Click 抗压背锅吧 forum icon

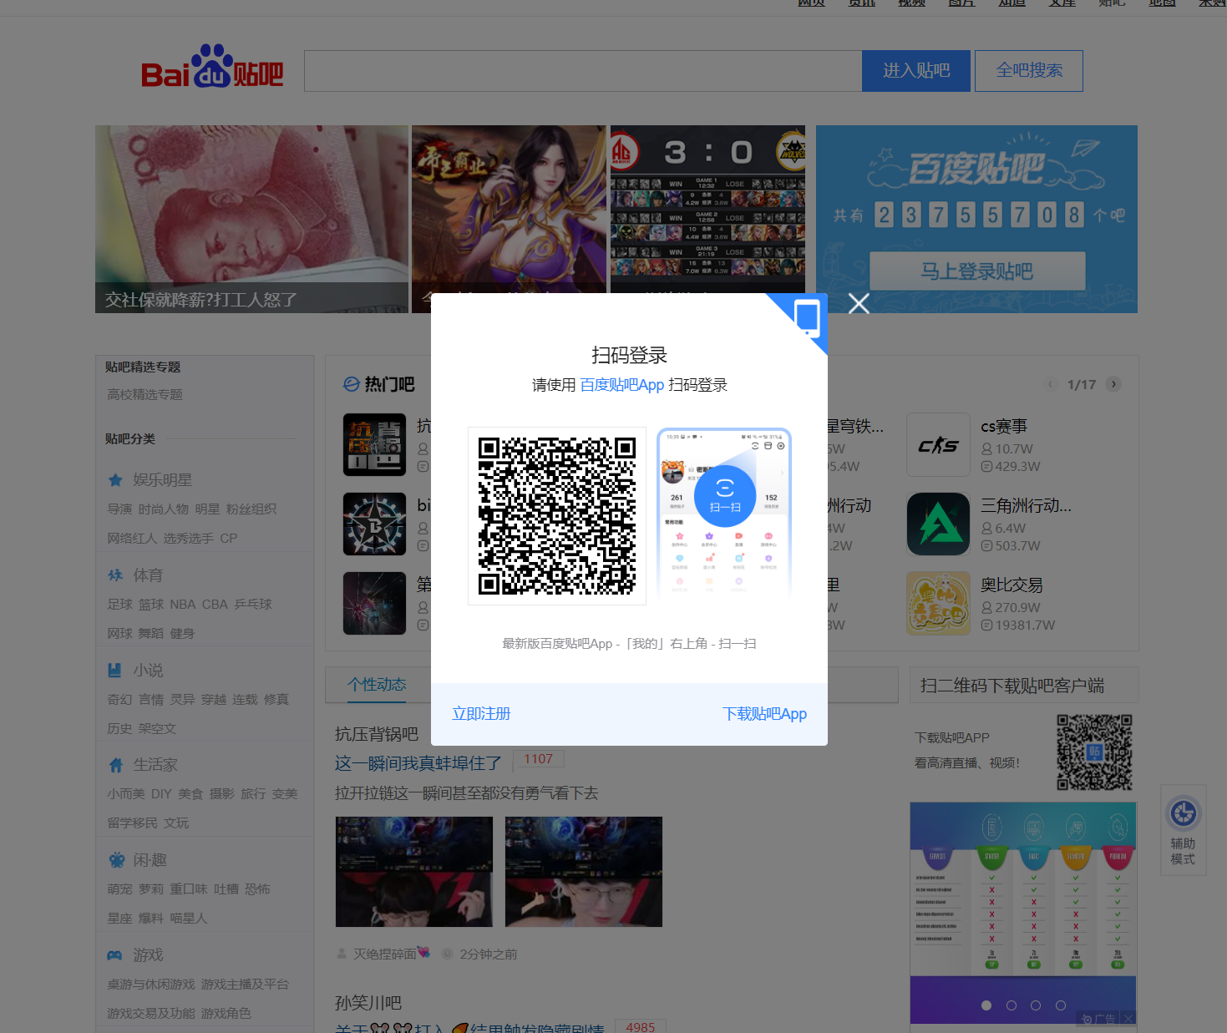(x=374, y=445)
